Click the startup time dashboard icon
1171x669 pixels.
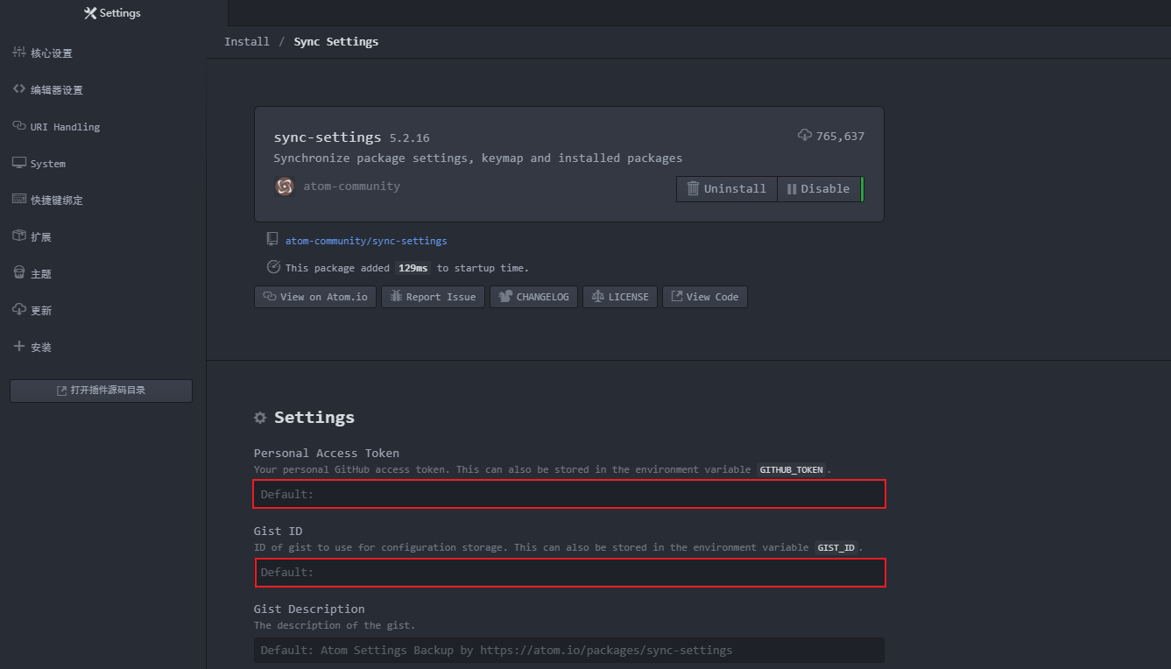click(273, 267)
